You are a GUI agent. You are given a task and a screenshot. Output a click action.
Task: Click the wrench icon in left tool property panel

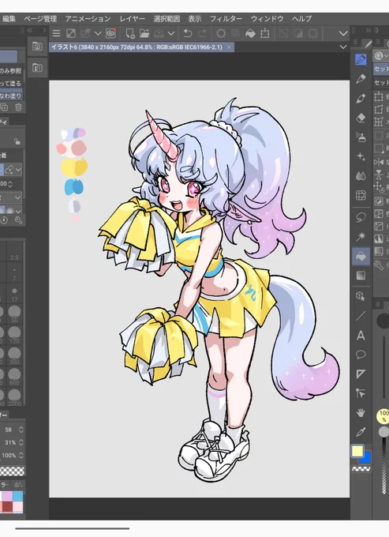coord(18,220)
